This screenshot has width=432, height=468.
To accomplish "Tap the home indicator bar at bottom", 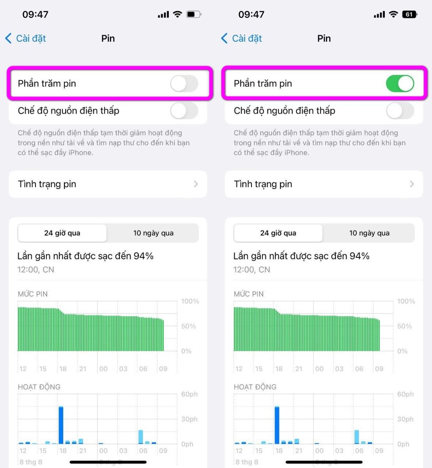I will pos(108,462).
